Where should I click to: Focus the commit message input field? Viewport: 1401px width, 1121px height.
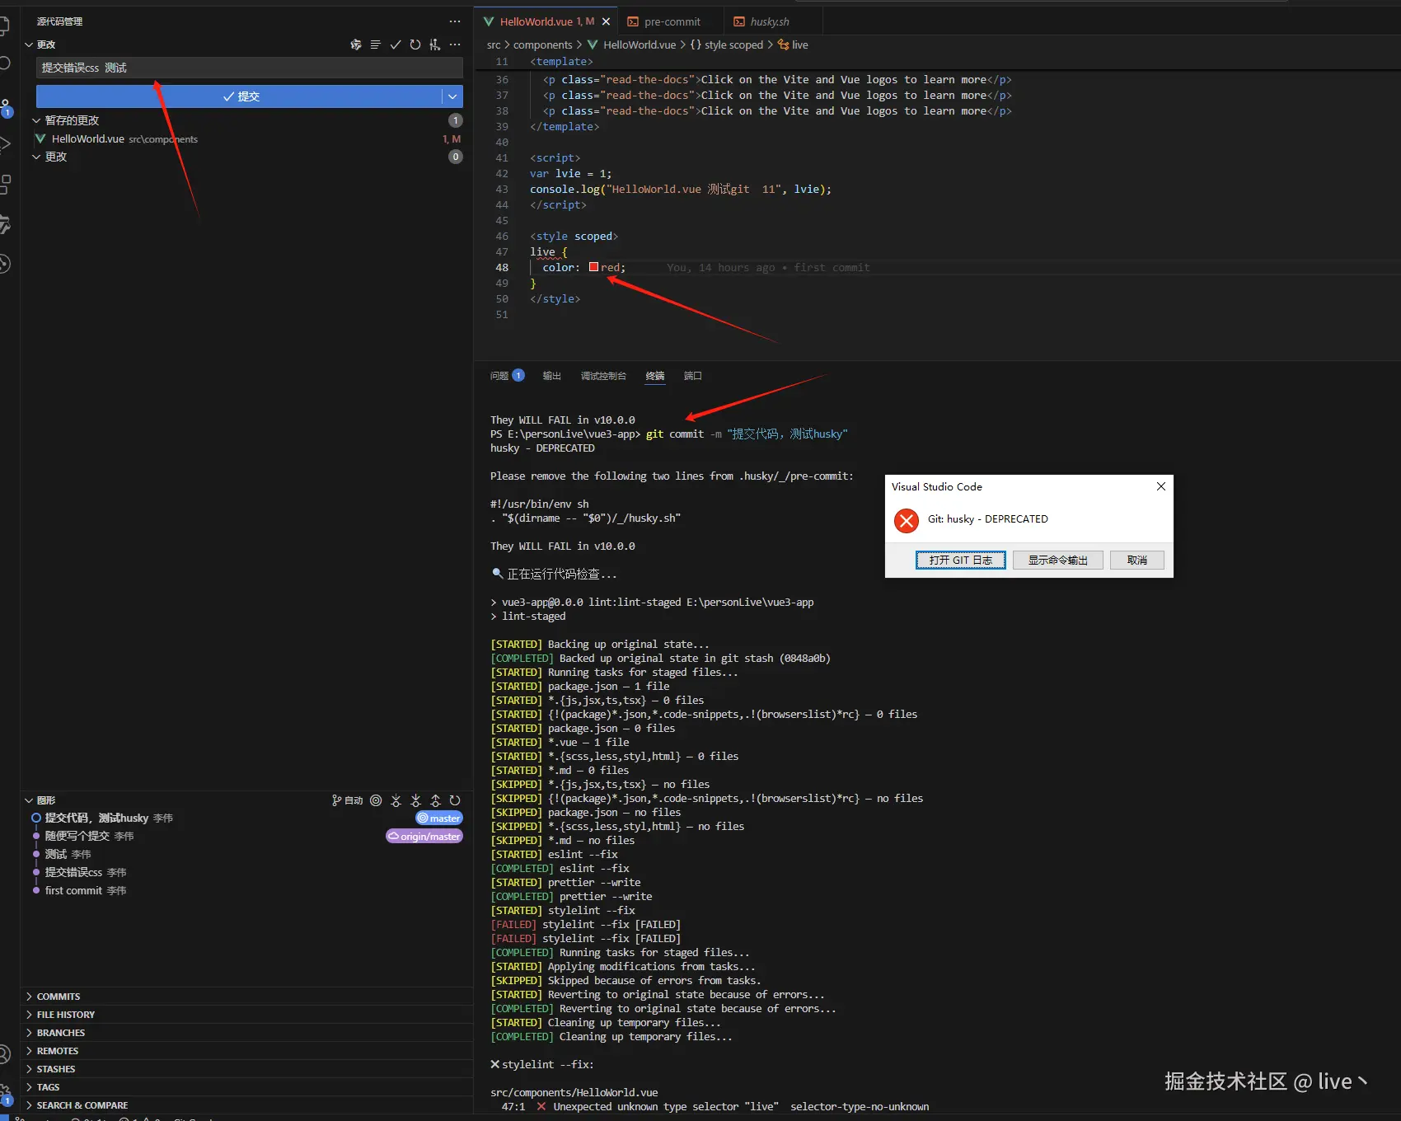[250, 68]
